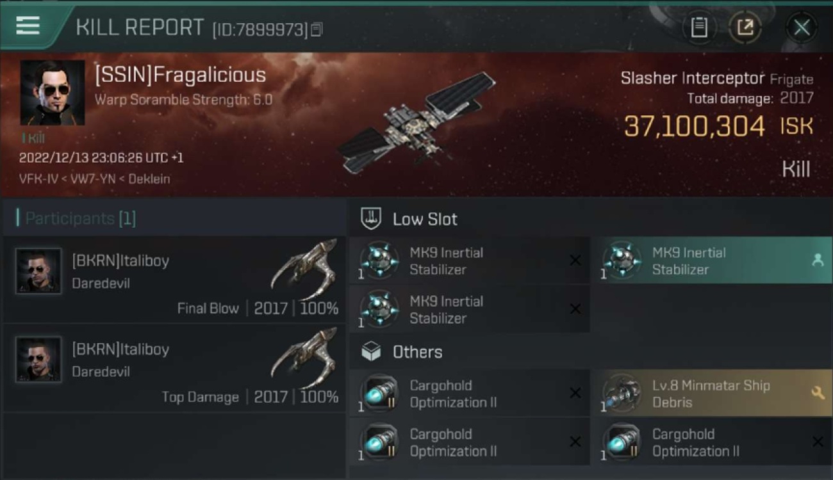Copy the kill report ID
Viewport: 833px width, 480px height.
(x=317, y=29)
